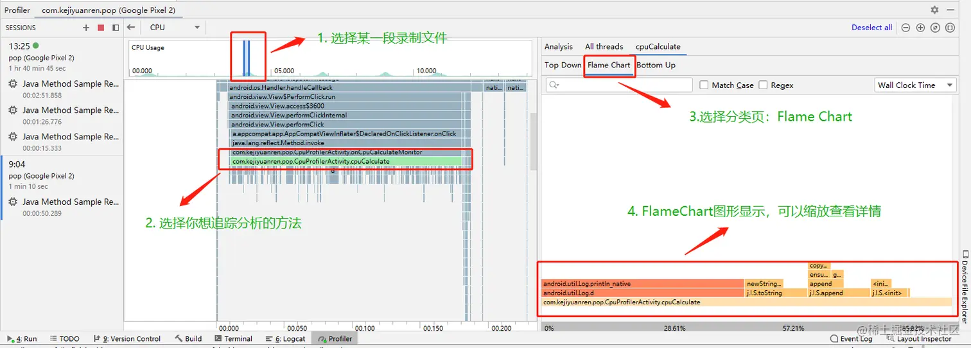Select the 9:04 pop session

(x=62, y=175)
